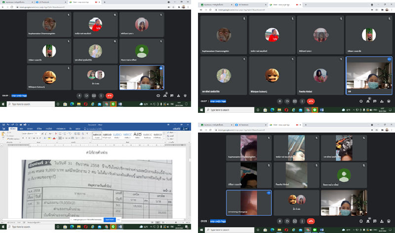
Task: Show the people list in the bottom-right Meet window
Action: 368,222
